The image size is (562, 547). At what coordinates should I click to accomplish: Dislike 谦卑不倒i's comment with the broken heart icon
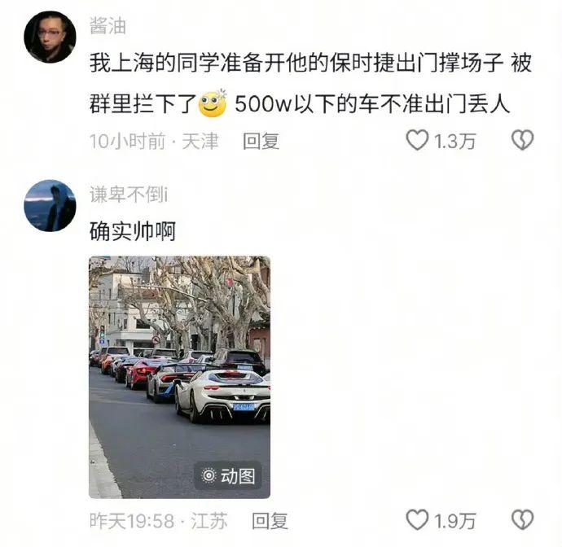pyautogui.click(x=522, y=520)
